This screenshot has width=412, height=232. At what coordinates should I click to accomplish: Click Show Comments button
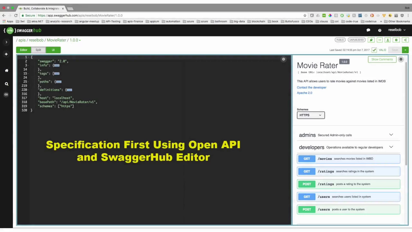(382, 59)
